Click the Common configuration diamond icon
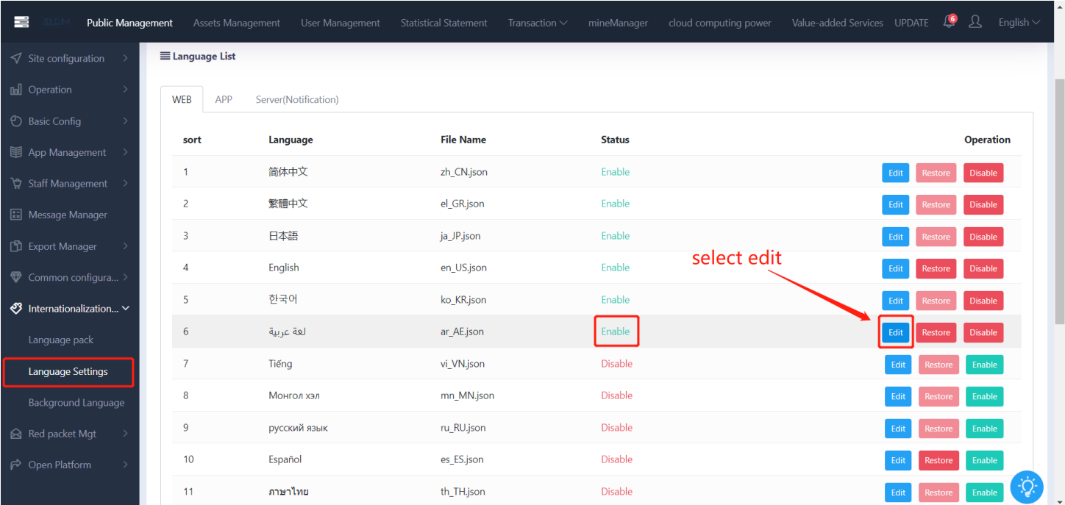Viewport: 1065px width, 505px height. pyautogui.click(x=15, y=277)
